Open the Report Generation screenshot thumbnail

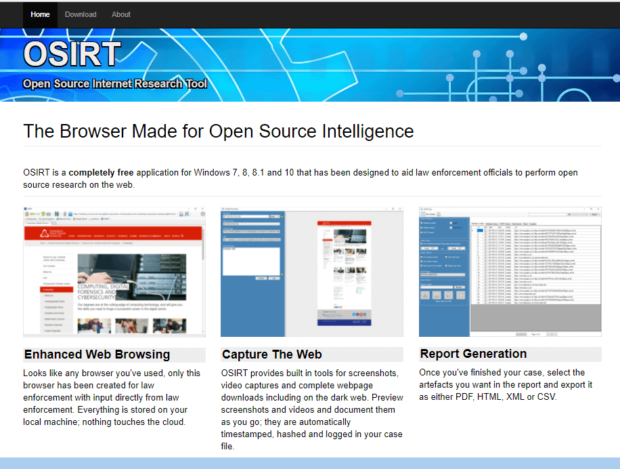pos(510,272)
